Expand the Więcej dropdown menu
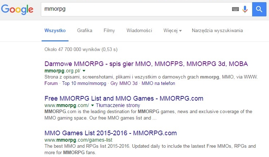This screenshot has height=157, width=269. point(173,31)
